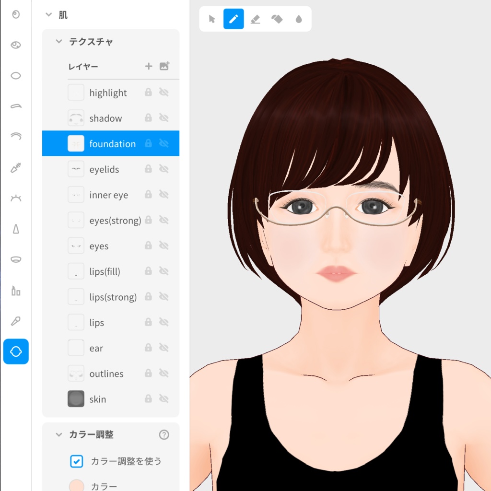
Task: Select the skin layer
Action: [x=98, y=398]
